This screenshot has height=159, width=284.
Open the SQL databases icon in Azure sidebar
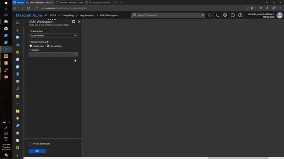coord(18,74)
